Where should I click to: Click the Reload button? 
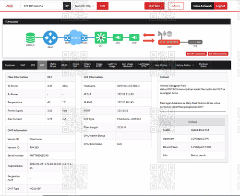[x=192, y=122]
